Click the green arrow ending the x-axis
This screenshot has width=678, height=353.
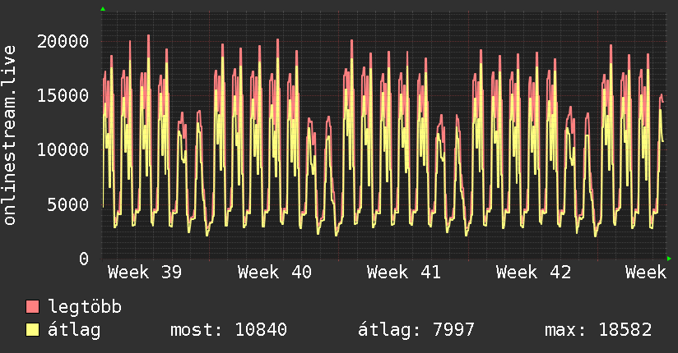tap(669, 259)
